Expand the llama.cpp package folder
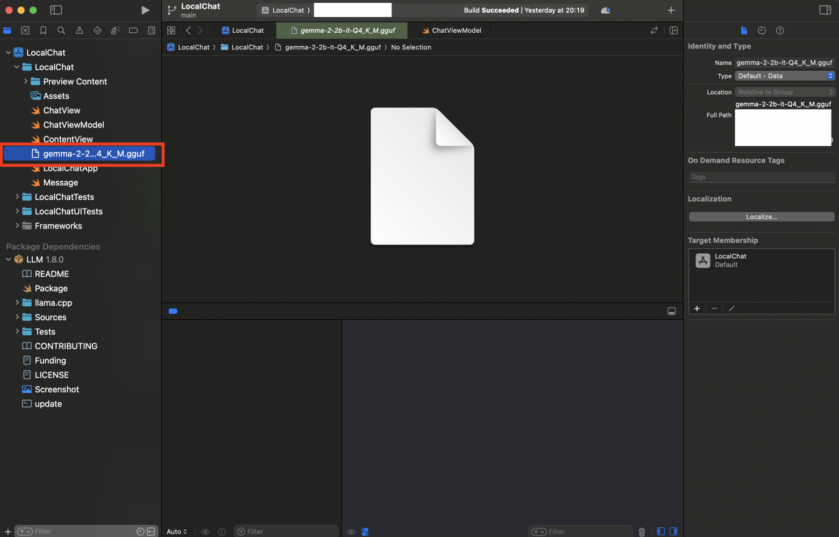Screen dimensions: 839x537 coord(17,303)
